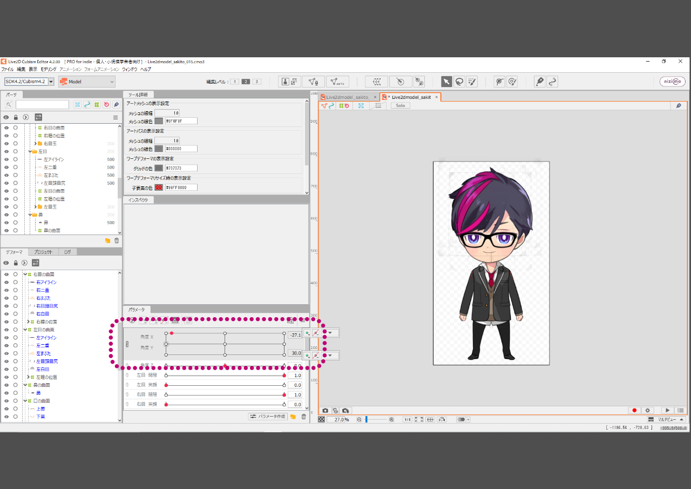Image resolution: width=691 pixels, height=489 pixels.
Task: Click the pin filter in Parts panel
Action: pyautogui.click(x=116, y=104)
